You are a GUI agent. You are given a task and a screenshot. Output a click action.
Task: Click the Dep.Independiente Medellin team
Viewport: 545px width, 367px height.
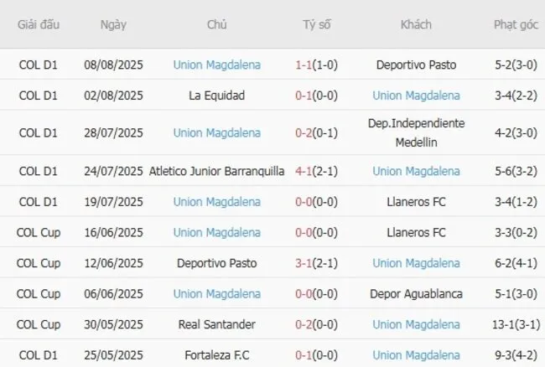[x=416, y=132]
